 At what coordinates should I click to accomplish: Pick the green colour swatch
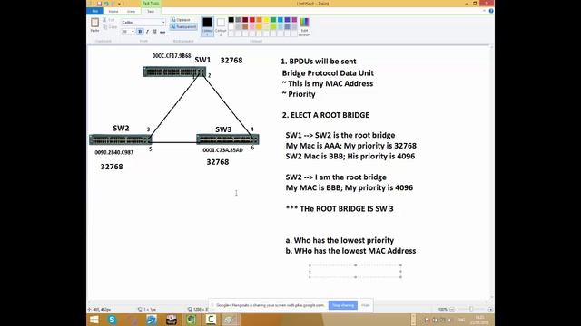273,20
